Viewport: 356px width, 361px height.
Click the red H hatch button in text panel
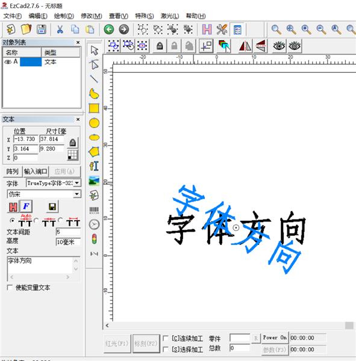pos(13,207)
